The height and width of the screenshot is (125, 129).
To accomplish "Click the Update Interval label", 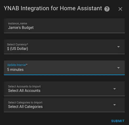I will pos(17,65).
